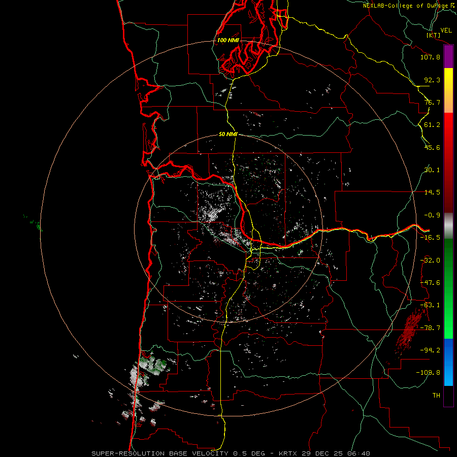Viewport: 457px width, 457px height.
Task: Click the [KT] units label
Action: point(434,35)
